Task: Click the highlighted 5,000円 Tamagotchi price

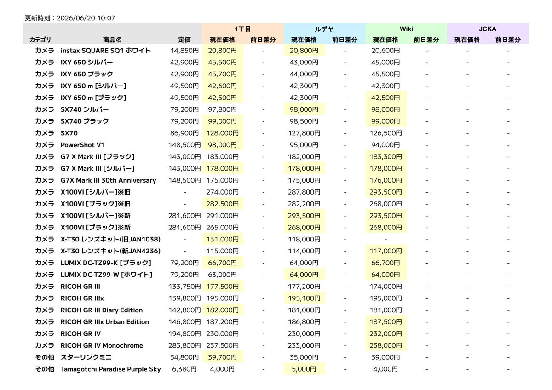Action: click(x=304, y=369)
